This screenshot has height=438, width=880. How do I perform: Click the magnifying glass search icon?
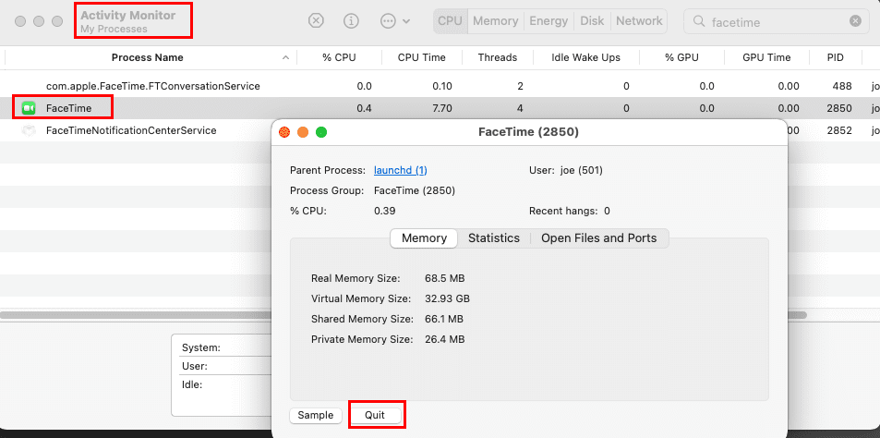[x=698, y=20]
